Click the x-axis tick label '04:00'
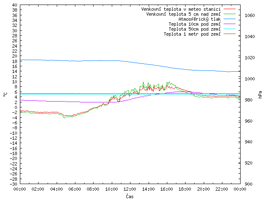Viewport: 265px width, 199px height. [56, 189]
